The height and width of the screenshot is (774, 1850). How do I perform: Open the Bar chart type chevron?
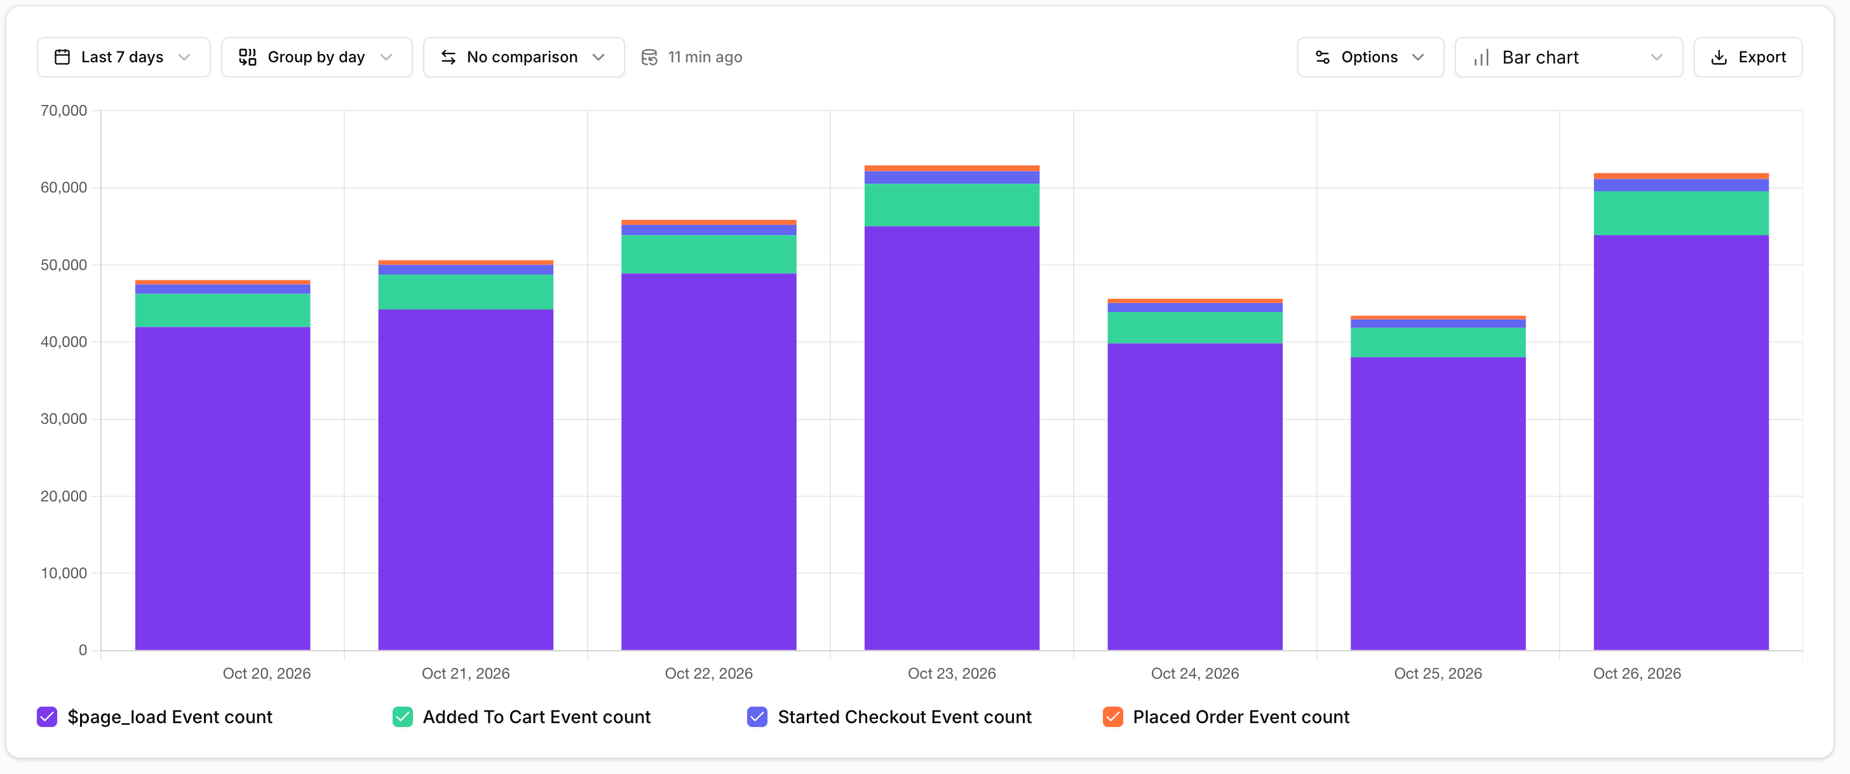pyautogui.click(x=1657, y=57)
